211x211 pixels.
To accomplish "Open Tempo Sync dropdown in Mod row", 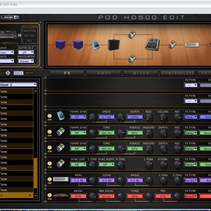I will click(78, 117).
